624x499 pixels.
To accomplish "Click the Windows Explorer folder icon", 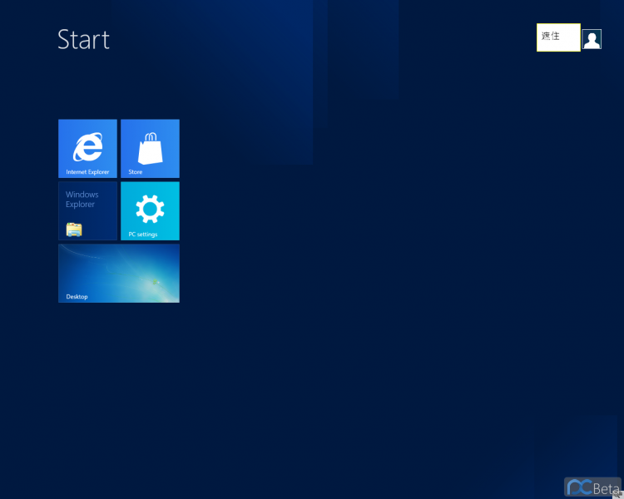I will tap(74, 230).
